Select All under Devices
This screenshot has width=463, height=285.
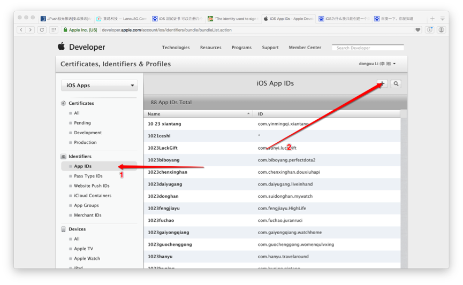click(x=77, y=239)
